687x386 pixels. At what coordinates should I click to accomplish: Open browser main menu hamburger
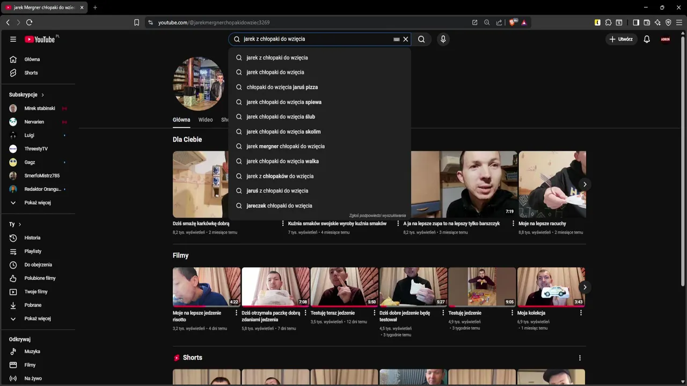[679, 23]
